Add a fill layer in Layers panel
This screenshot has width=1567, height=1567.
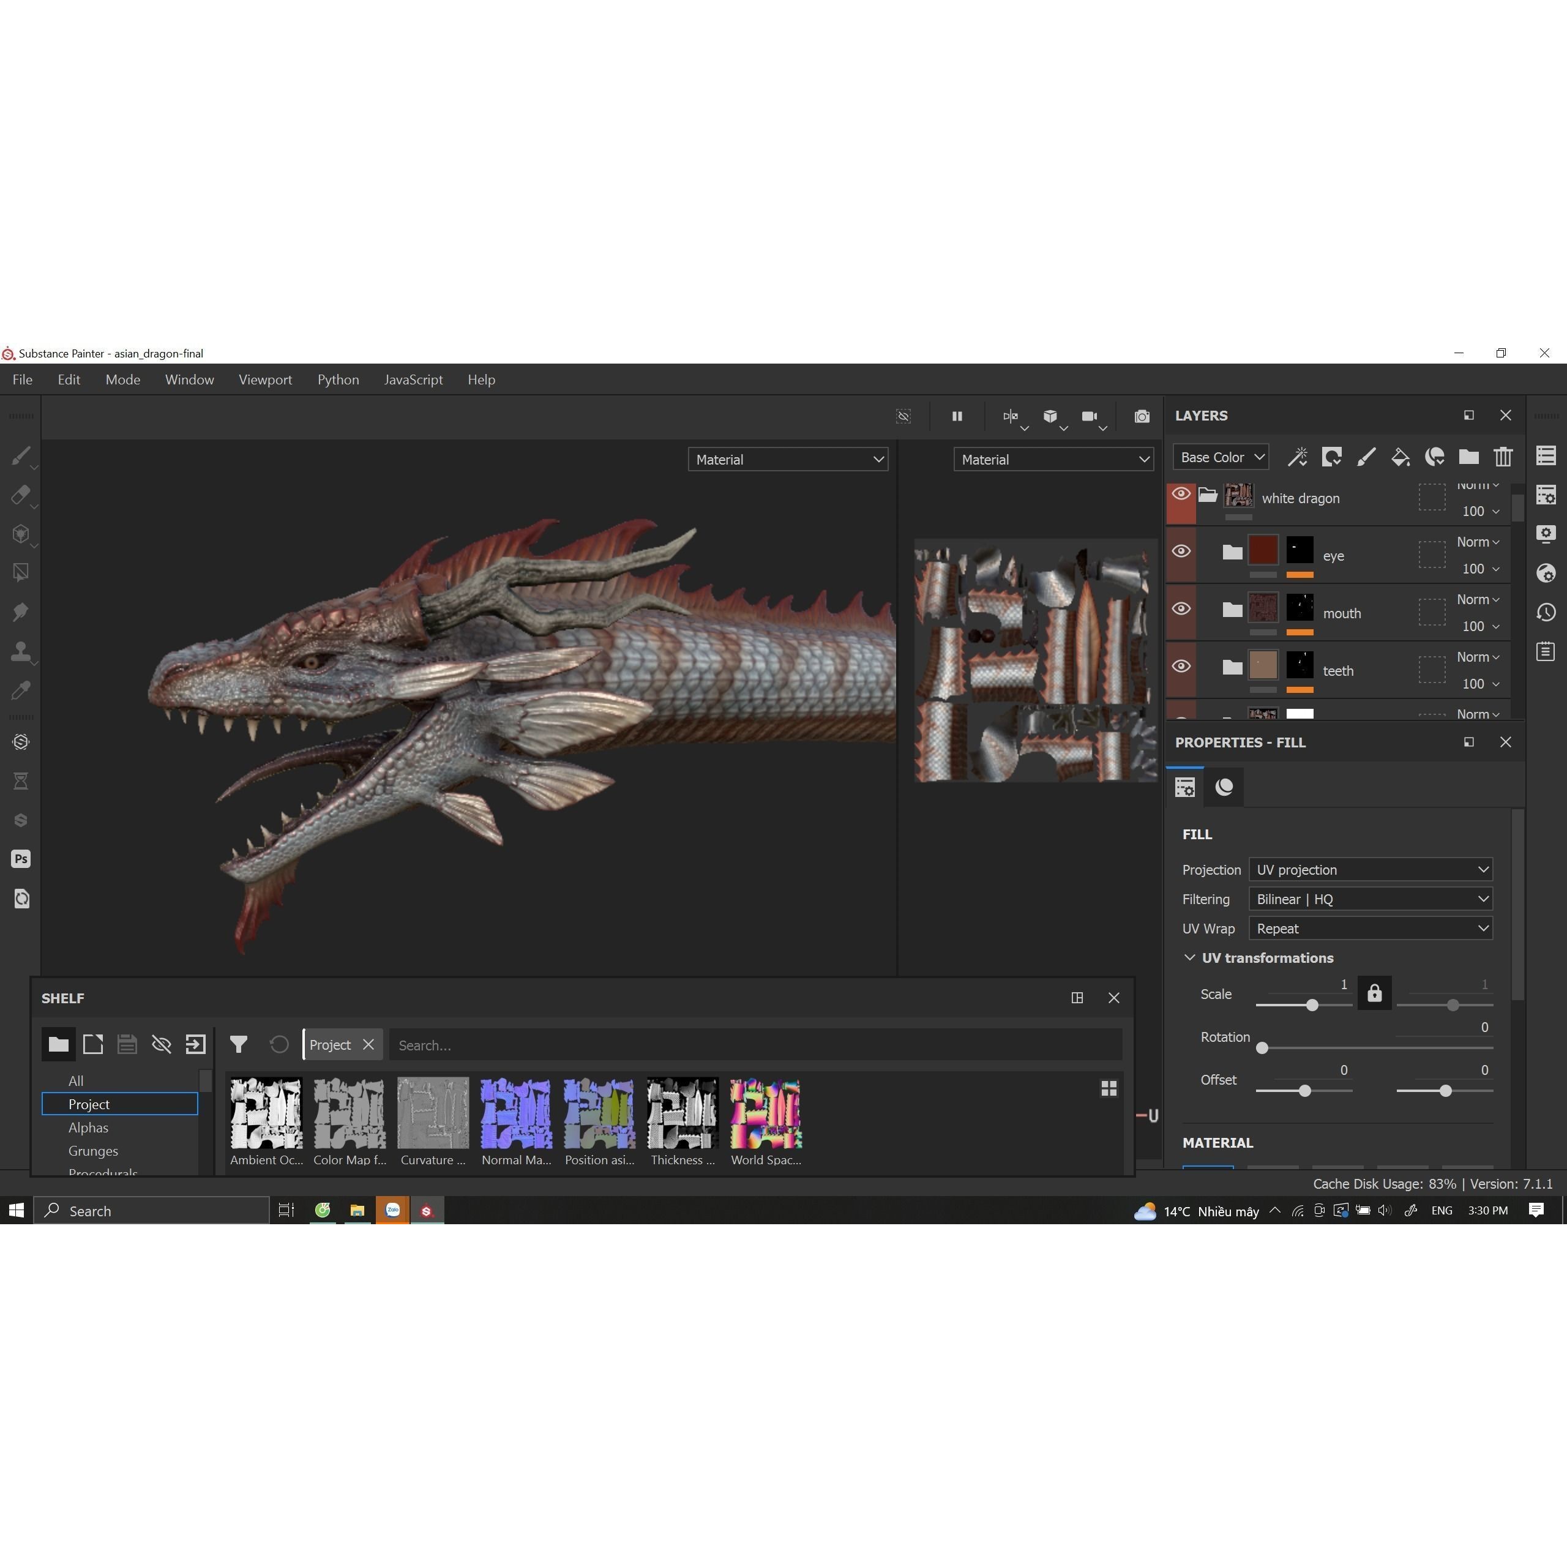point(1401,457)
